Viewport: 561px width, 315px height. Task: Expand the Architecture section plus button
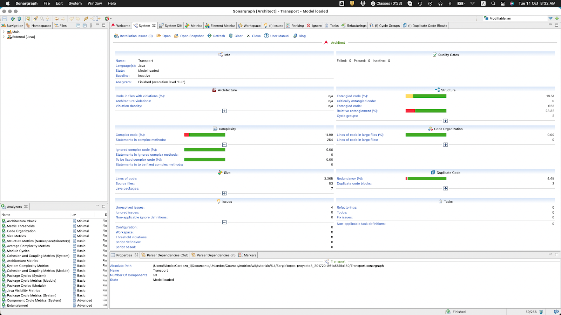click(x=224, y=111)
